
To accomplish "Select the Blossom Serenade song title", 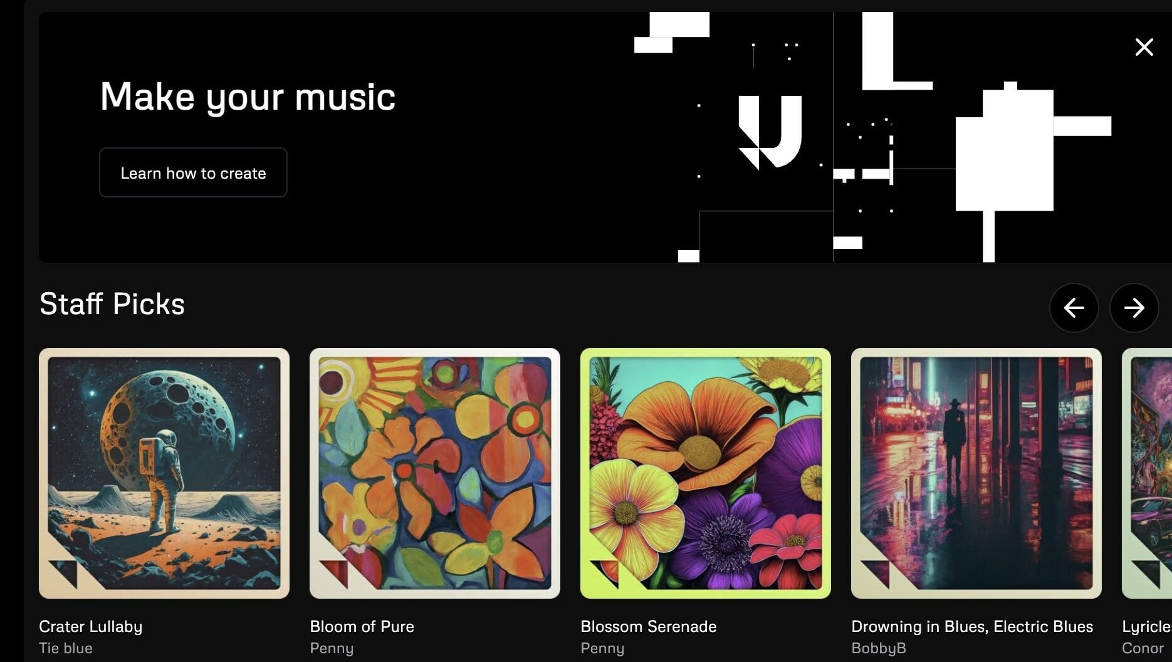I will tap(649, 626).
